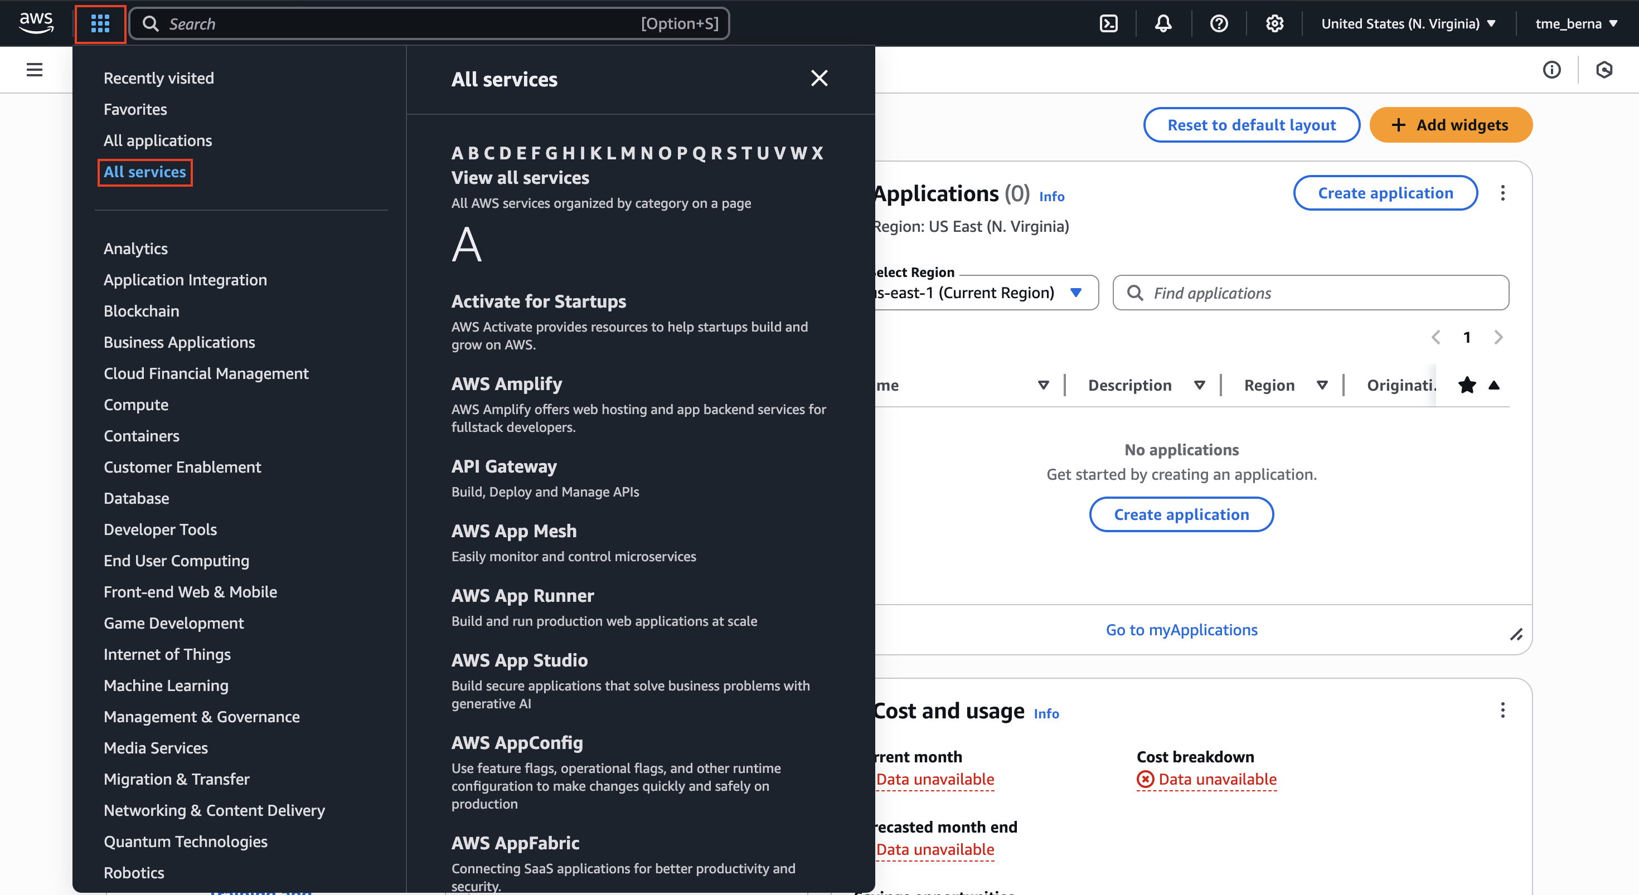1639x895 pixels.
Task: Click the info icon at top right
Action: tap(1553, 70)
